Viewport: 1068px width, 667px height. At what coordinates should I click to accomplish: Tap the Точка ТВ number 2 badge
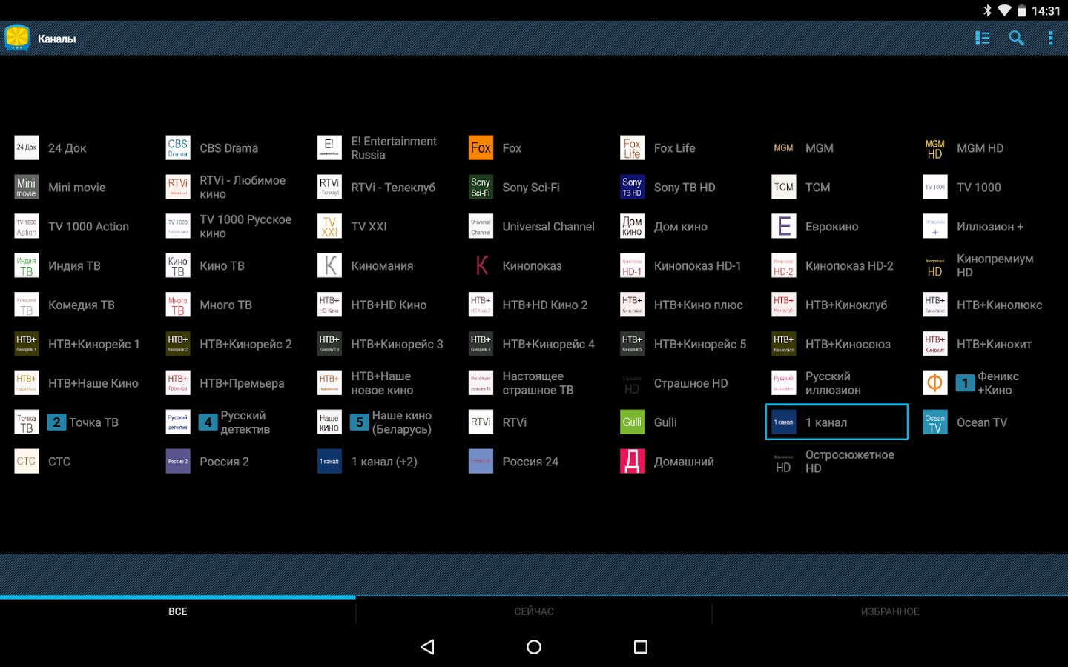[x=56, y=422]
